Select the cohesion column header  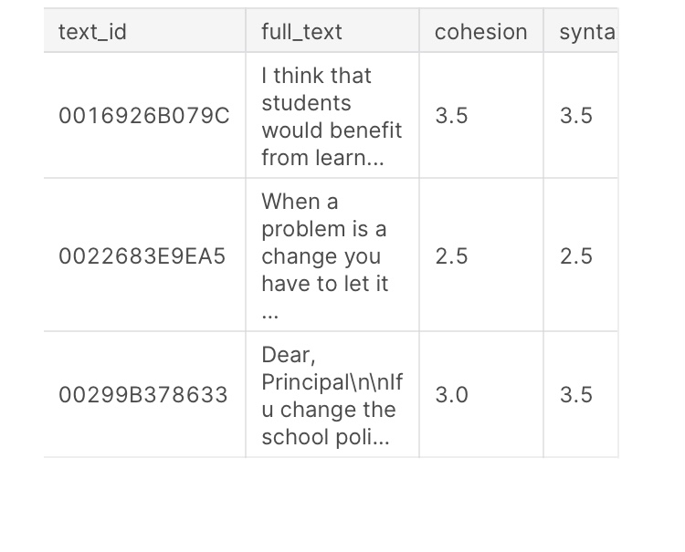(x=480, y=32)
